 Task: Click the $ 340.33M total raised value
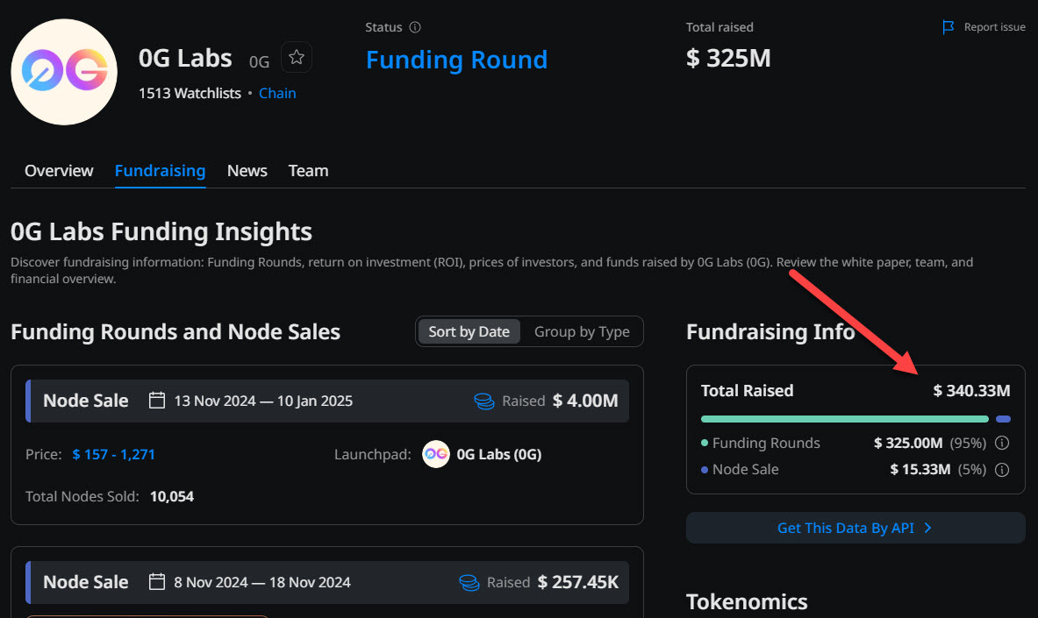(x=972, y=391)
